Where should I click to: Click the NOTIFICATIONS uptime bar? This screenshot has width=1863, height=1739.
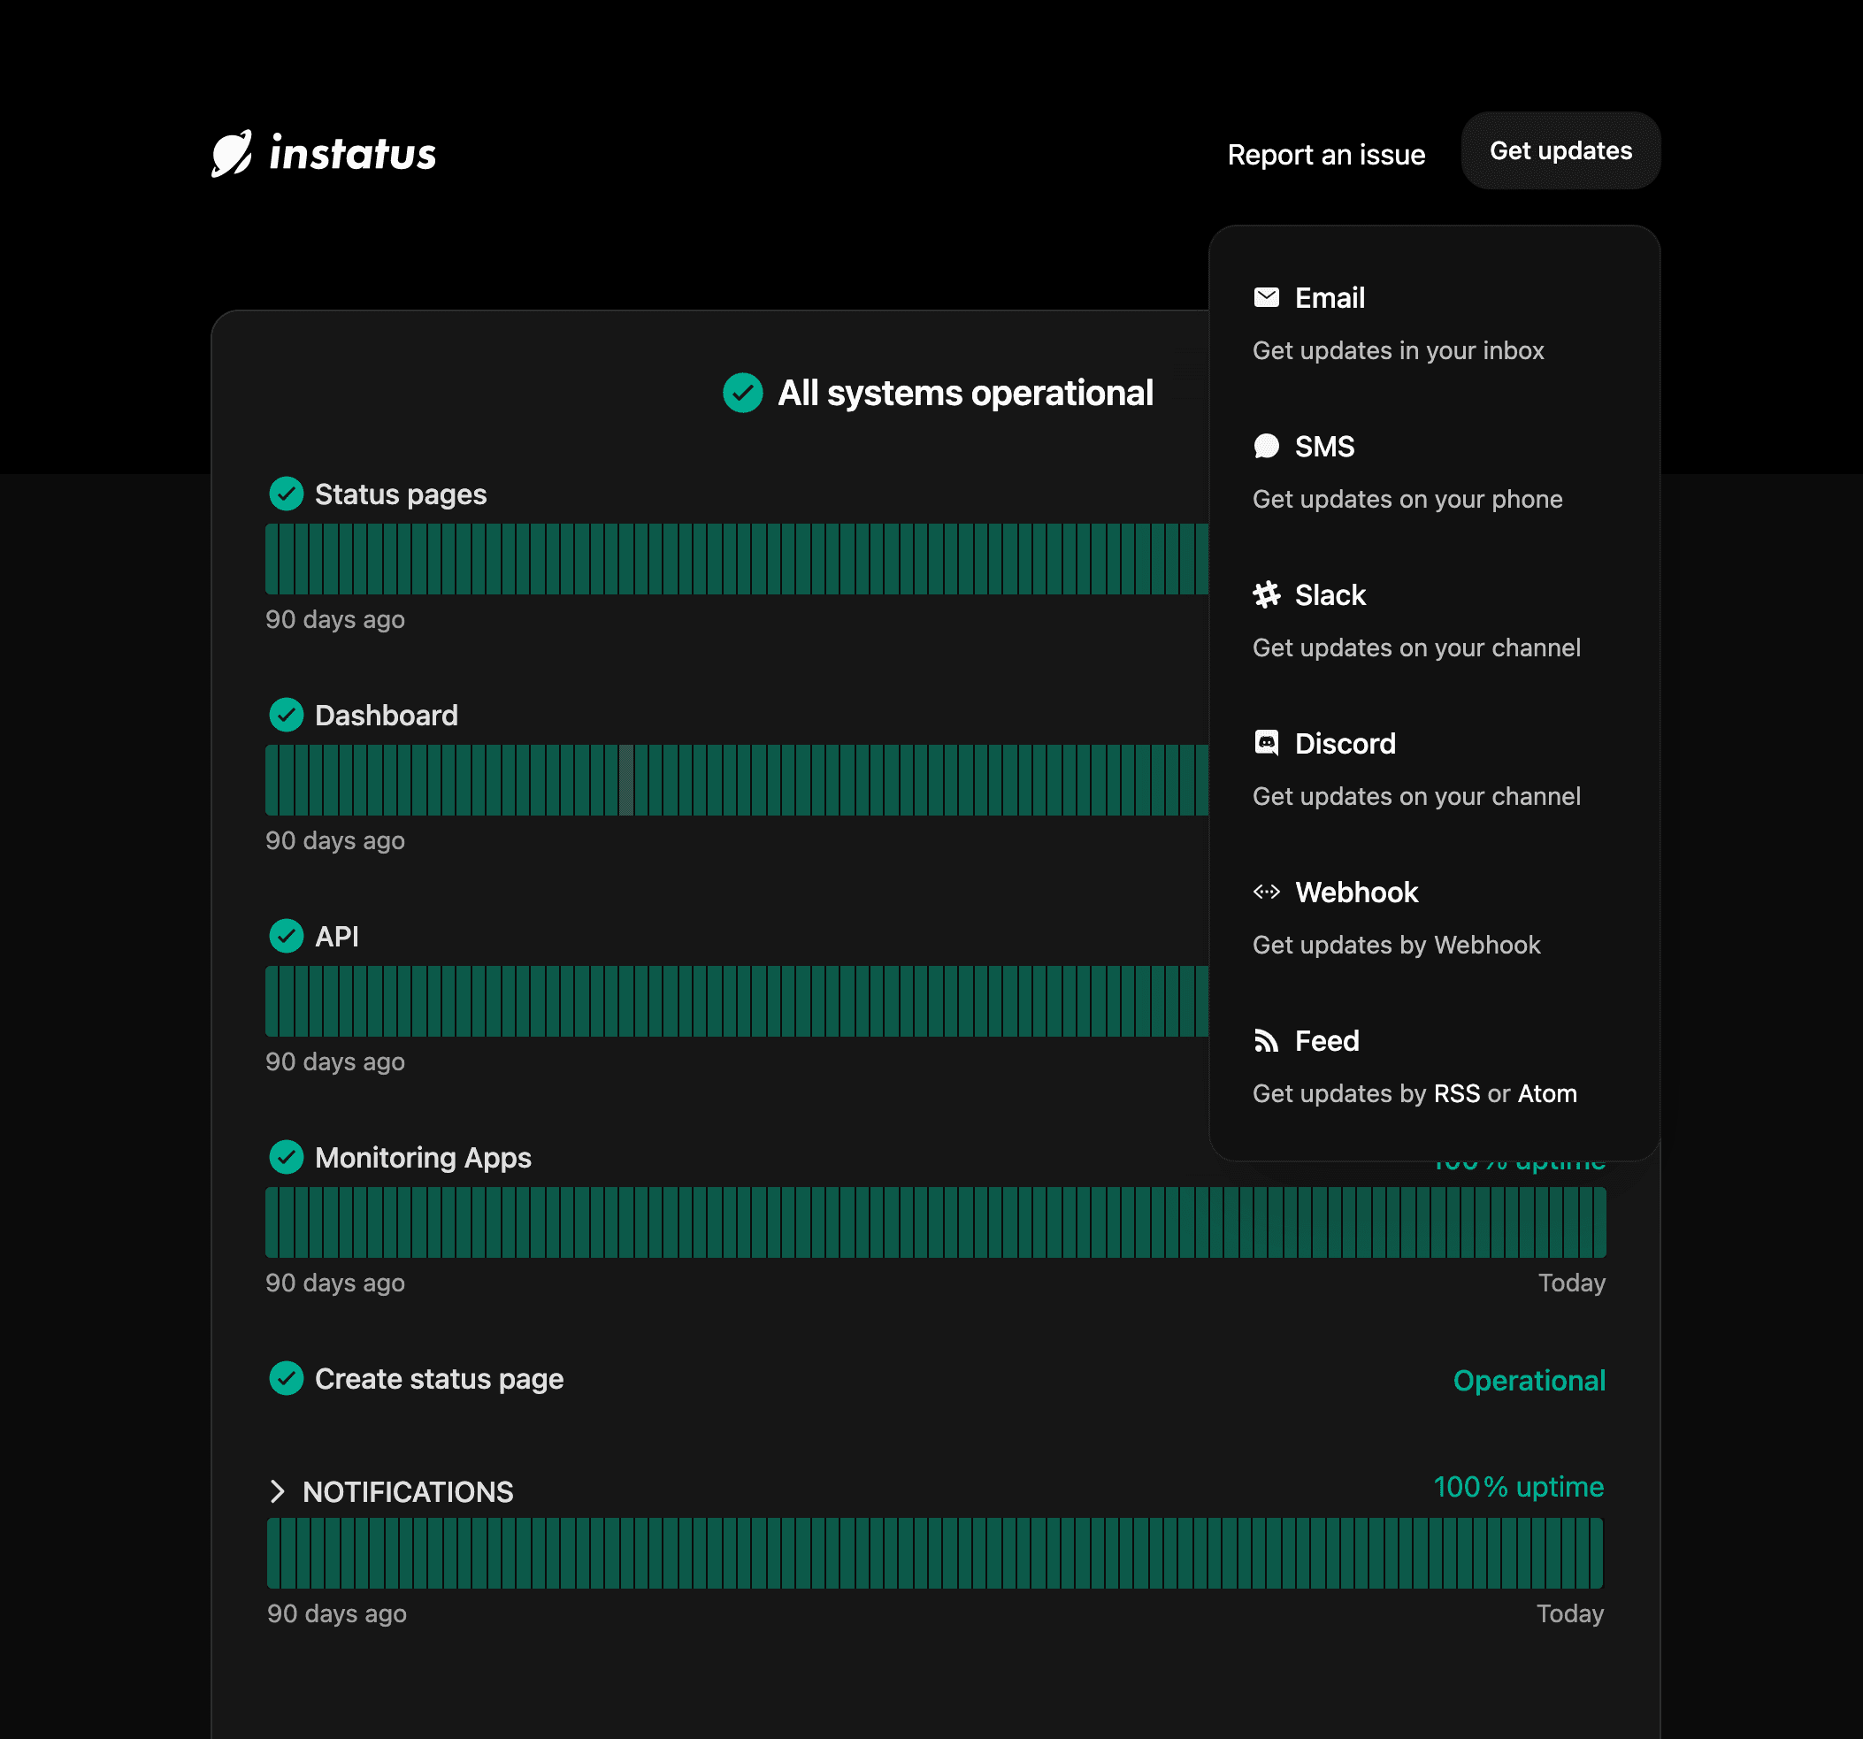click(x=935, y=1553)
